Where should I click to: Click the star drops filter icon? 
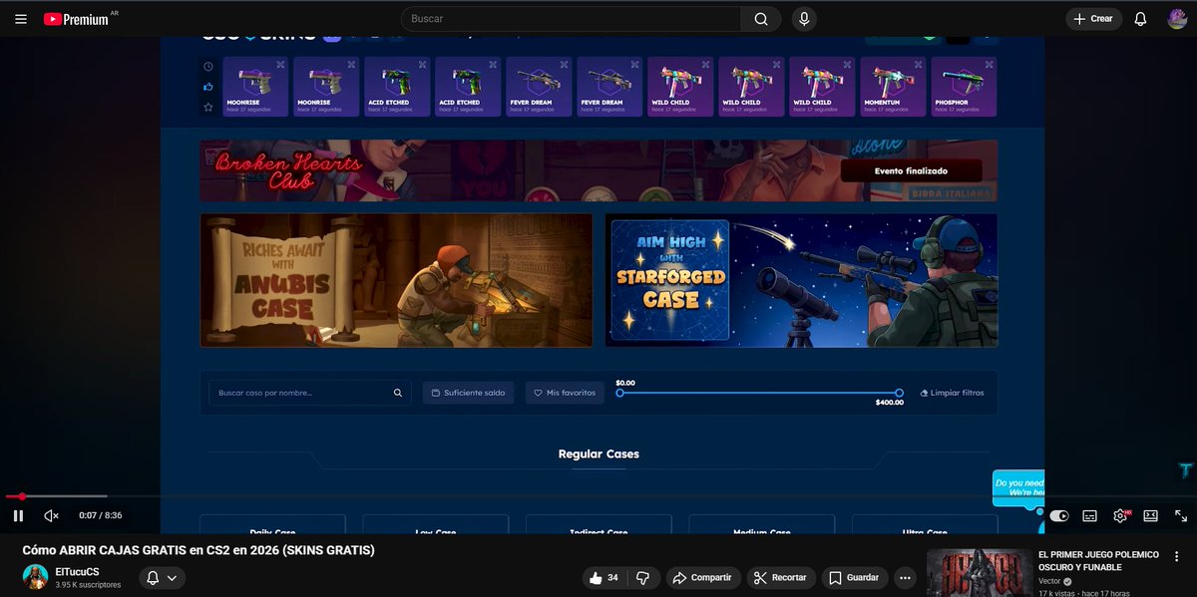pos(208,107)
